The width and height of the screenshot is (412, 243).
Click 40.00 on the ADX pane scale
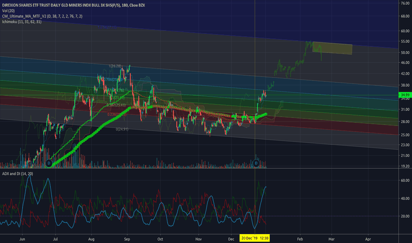coord(405,198)
